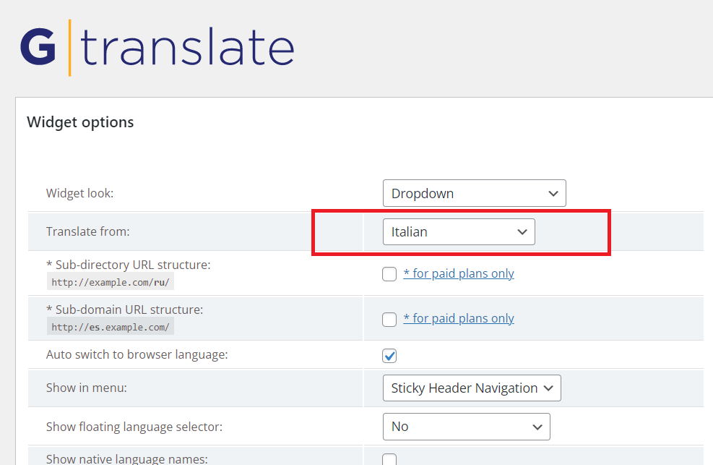Click the floating language selector chevron arrow

(x=537, y=427)
